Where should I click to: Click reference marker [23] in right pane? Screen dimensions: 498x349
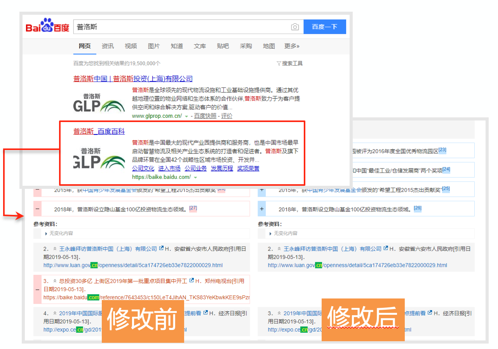[x=442, y=150]
